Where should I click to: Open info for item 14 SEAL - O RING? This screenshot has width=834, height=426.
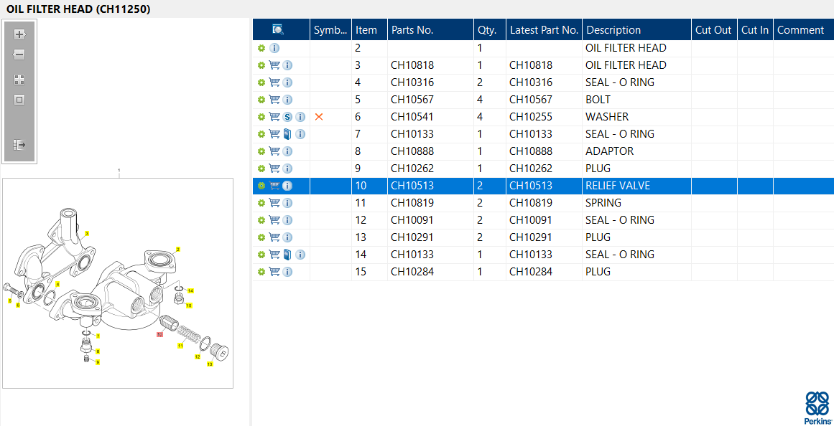pyautogui.click(x=300, y=255)
